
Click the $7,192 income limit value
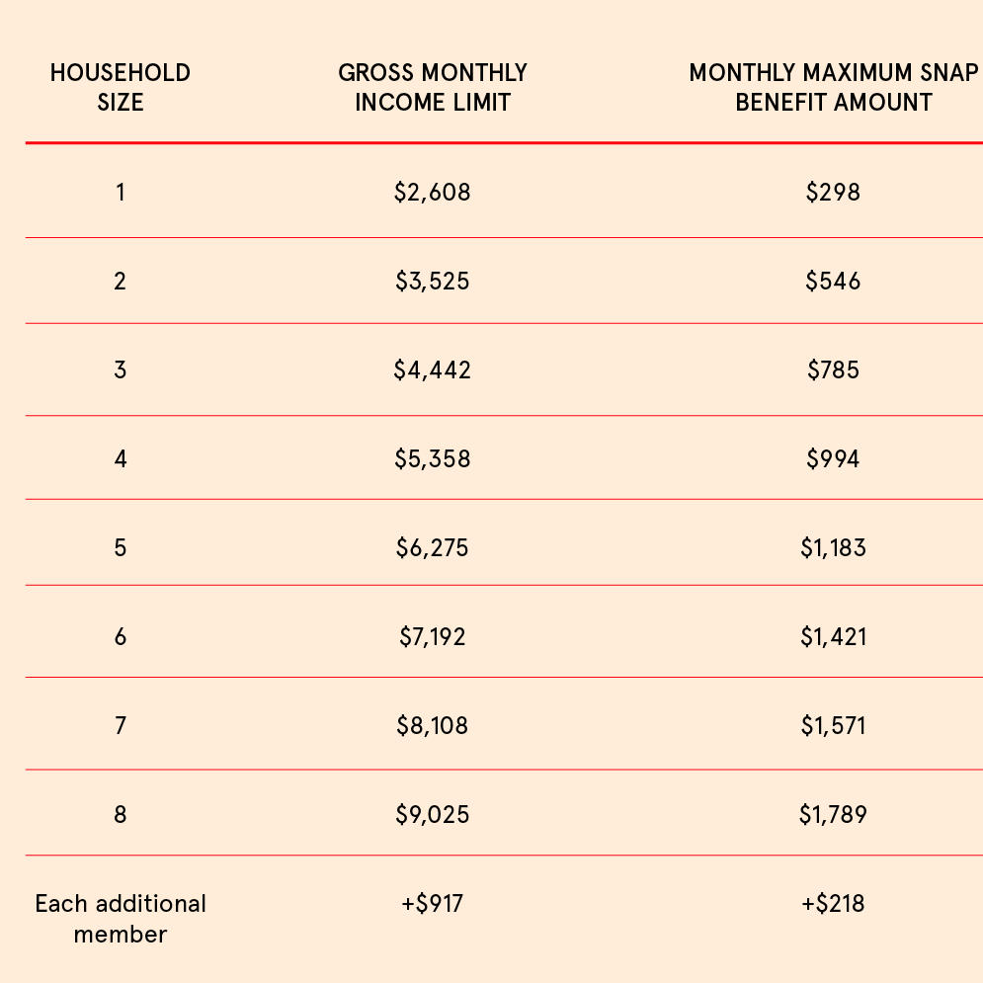(x=433, y=636)
